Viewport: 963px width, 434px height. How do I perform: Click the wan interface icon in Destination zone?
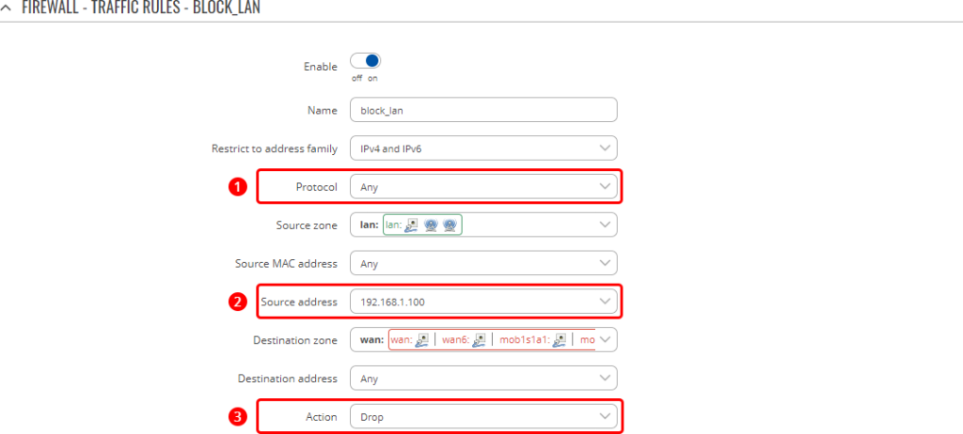point(422,339)
